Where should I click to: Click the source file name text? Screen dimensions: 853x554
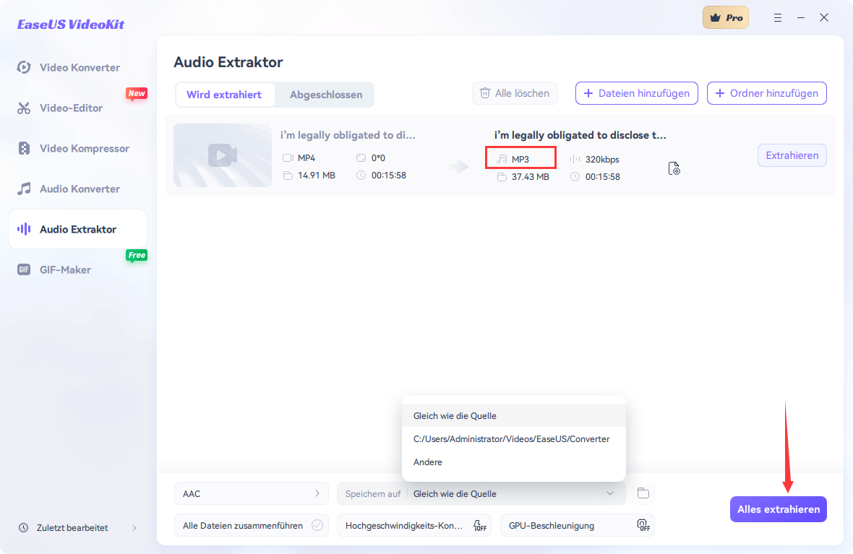[x=348, y=135]
